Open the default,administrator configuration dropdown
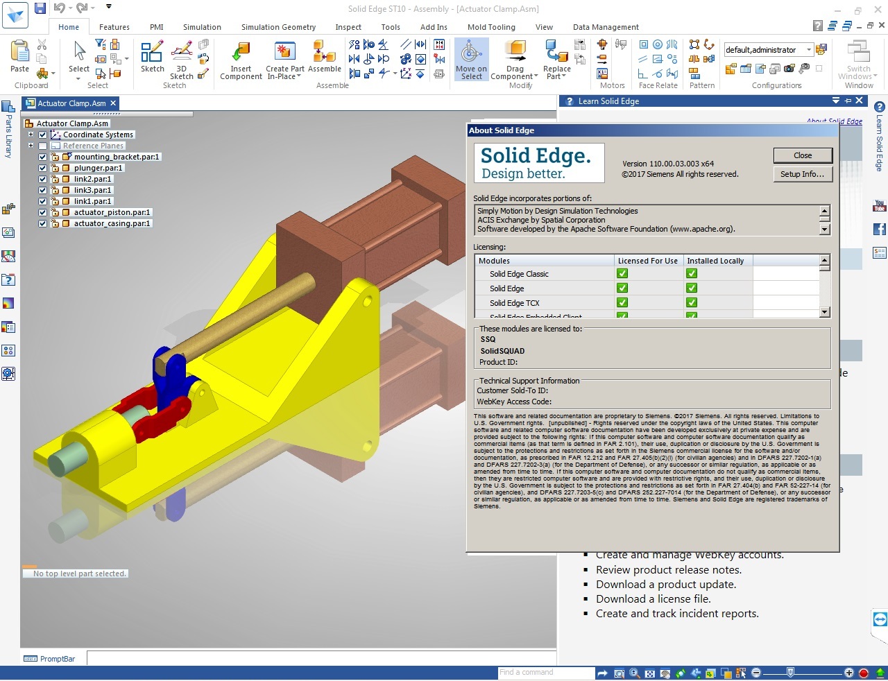 809,50
